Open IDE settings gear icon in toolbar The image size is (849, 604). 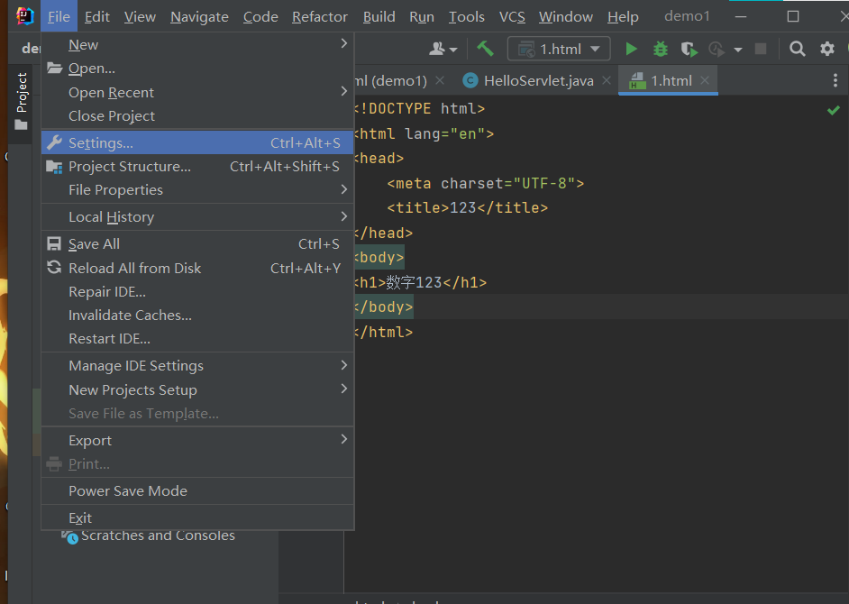click(826, 49)
